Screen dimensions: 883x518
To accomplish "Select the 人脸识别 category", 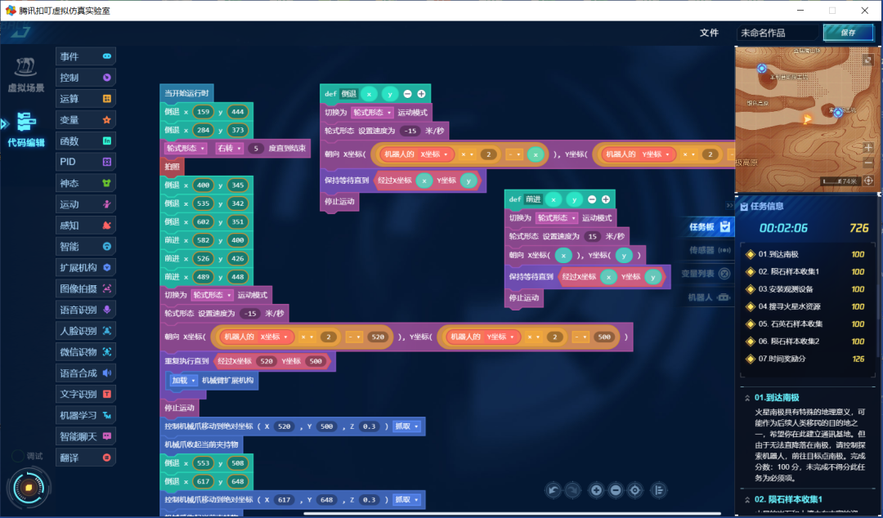I will tap(86, 331).
